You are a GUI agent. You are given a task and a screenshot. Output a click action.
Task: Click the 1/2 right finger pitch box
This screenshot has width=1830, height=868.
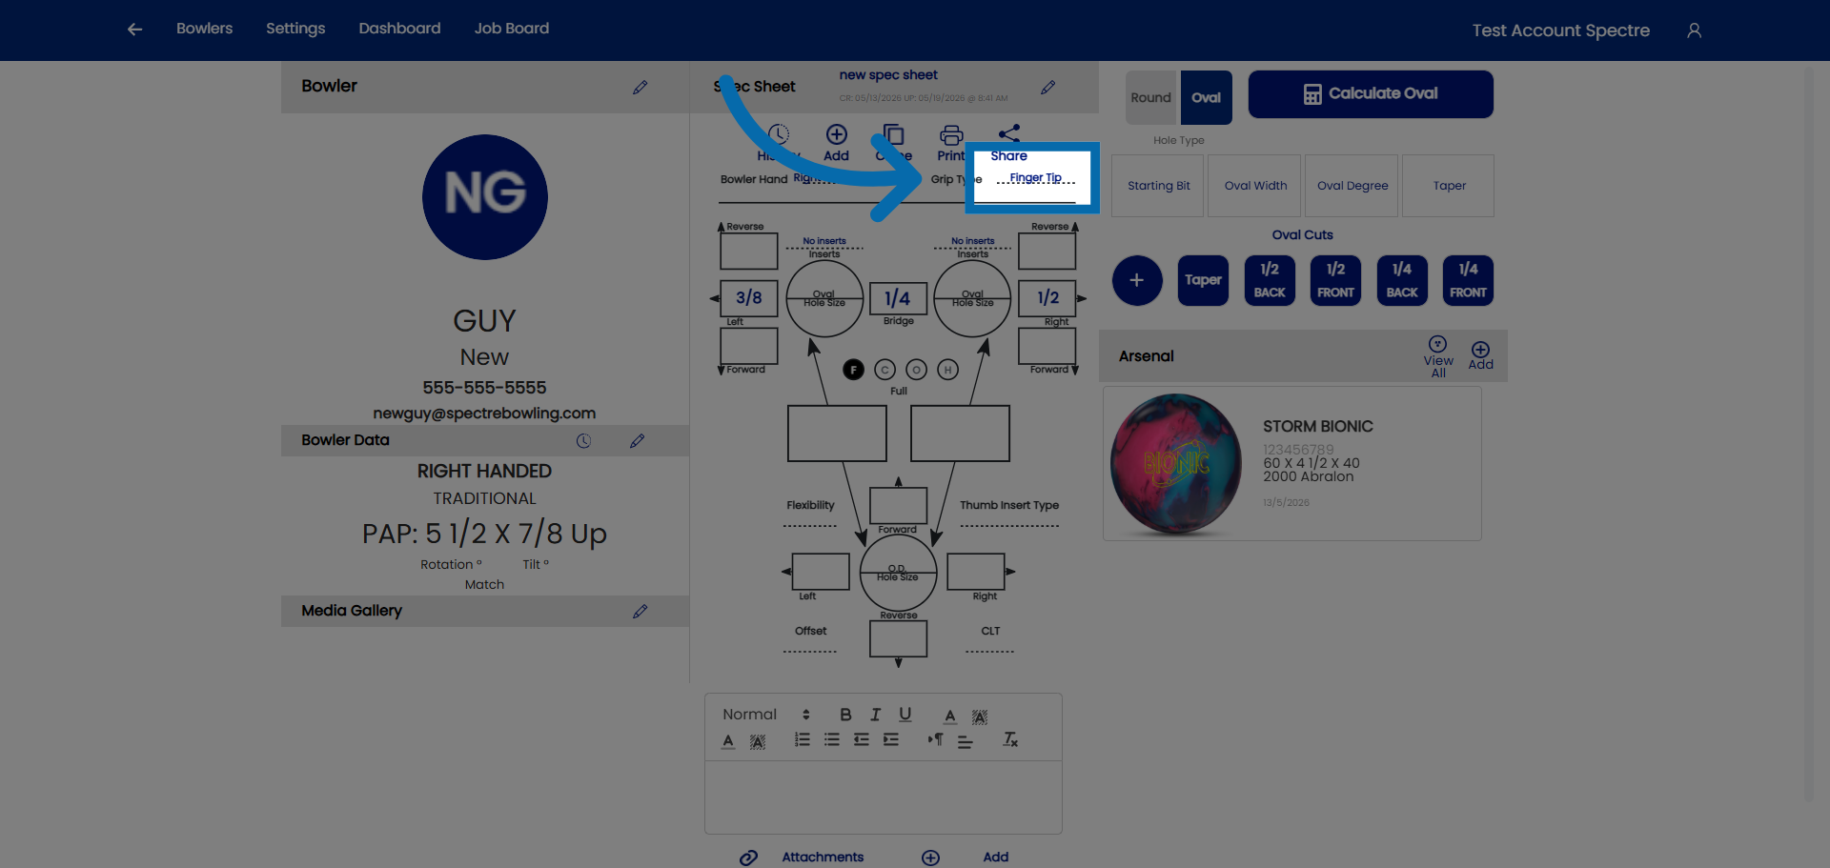pos(1047,298)
